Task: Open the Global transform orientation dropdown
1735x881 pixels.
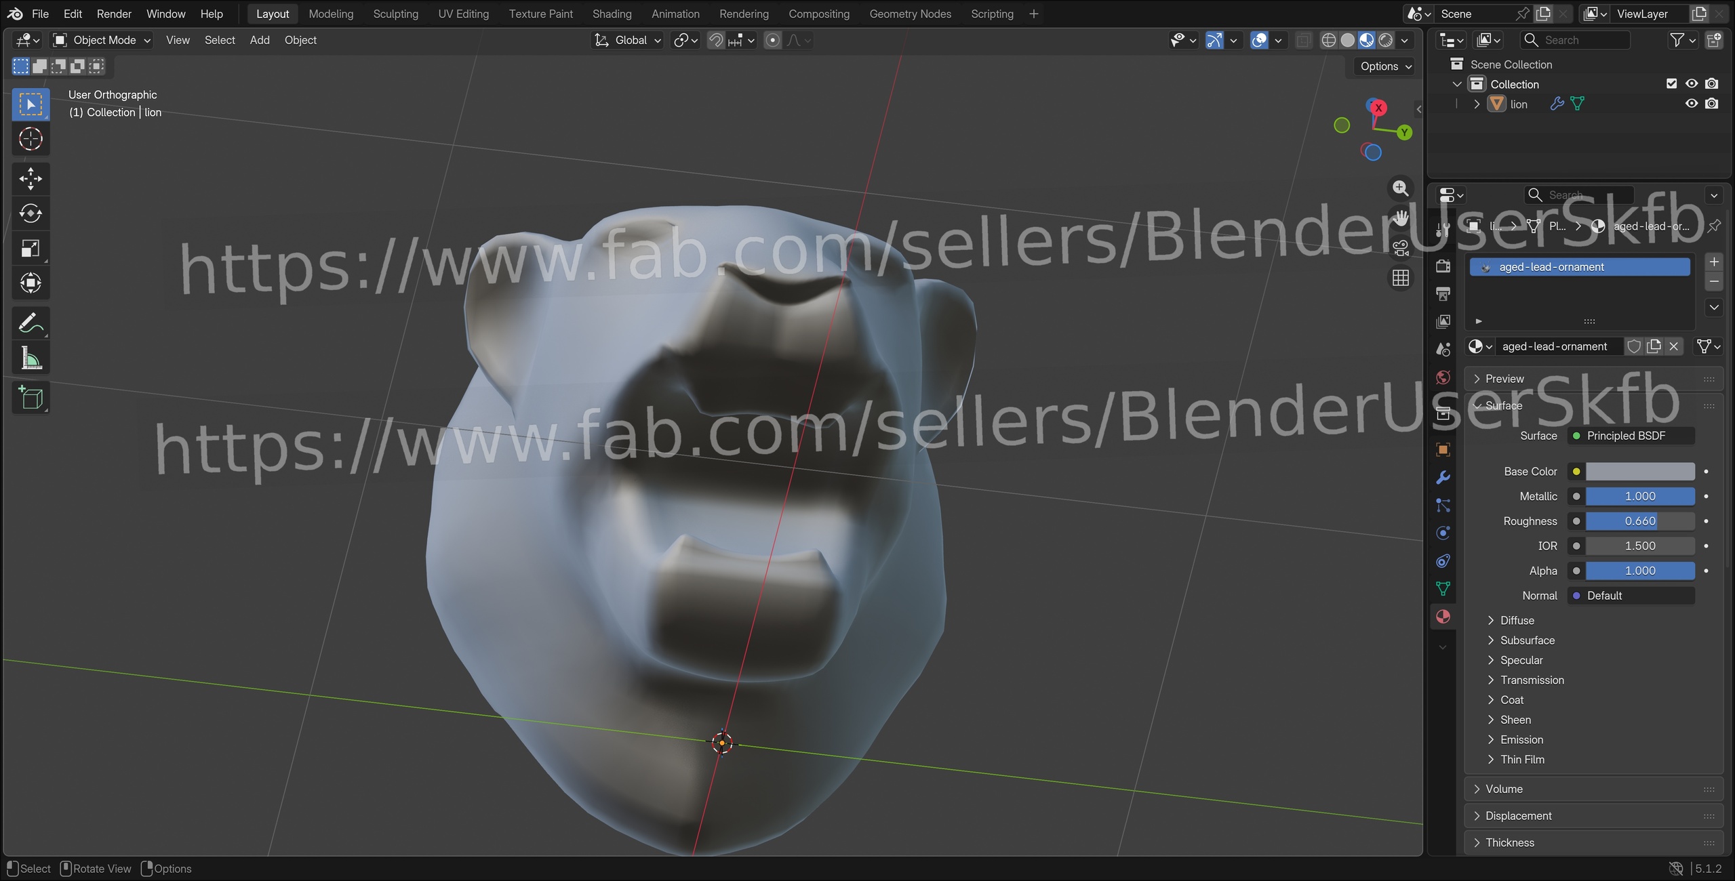Action: 627,40
